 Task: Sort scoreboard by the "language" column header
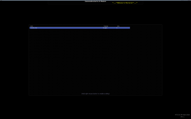[x=106, y=26]
